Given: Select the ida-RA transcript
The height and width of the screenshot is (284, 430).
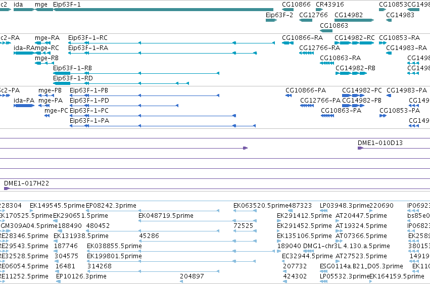Looking at the screenshot, I should click(24, 53).
